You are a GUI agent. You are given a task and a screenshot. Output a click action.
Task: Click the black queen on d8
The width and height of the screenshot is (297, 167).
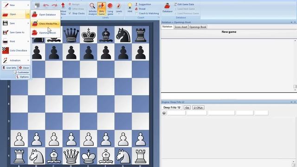click(x=71, y=35)
